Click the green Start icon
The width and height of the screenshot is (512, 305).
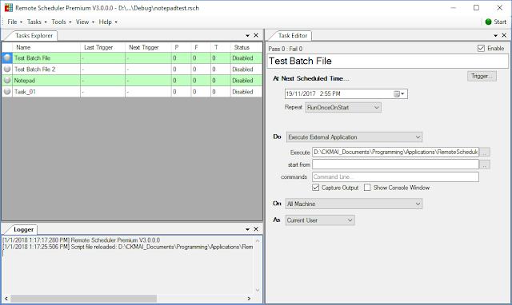488,22
